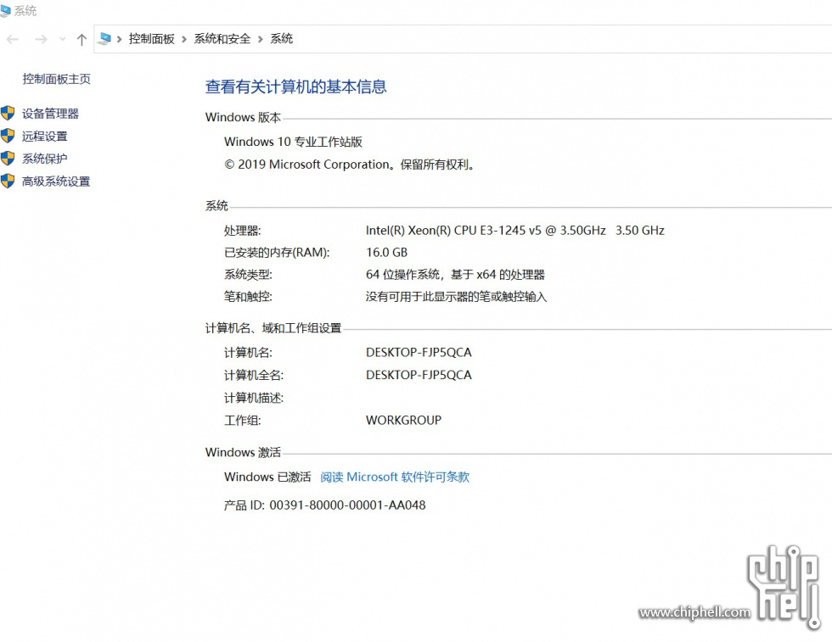Viewport: 832px width, 642px height.
Task: Click the system icon in title bar
Action: [x=5, y=11]
